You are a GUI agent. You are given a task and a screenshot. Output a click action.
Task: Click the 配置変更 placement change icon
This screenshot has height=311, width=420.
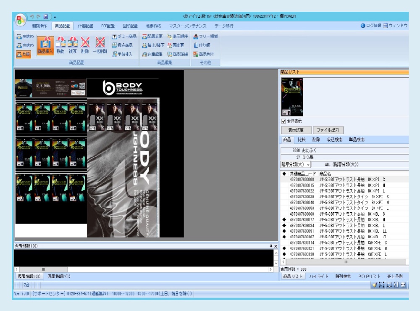(x=144, y=37)
